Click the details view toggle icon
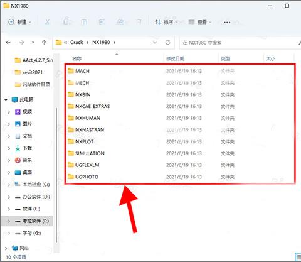The height and width of the screenshot is (262, 301). (298, 257)
